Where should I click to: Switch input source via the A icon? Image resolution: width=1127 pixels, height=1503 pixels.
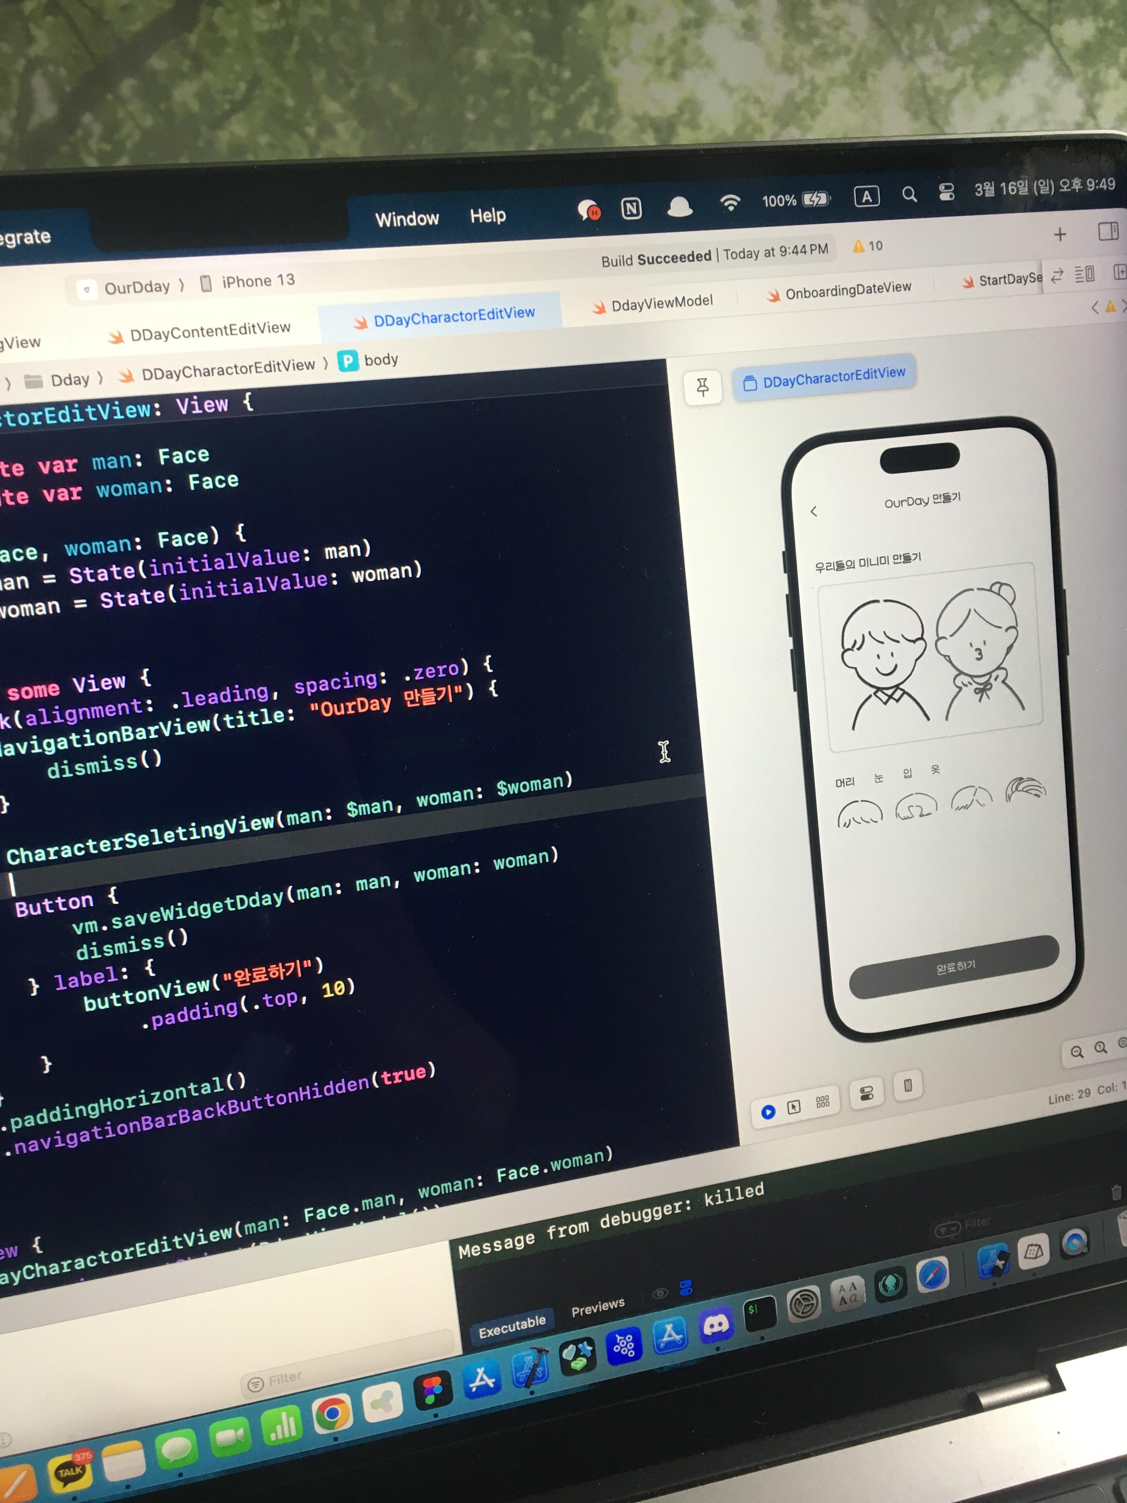pyautogui.click(x=867, y=197)
